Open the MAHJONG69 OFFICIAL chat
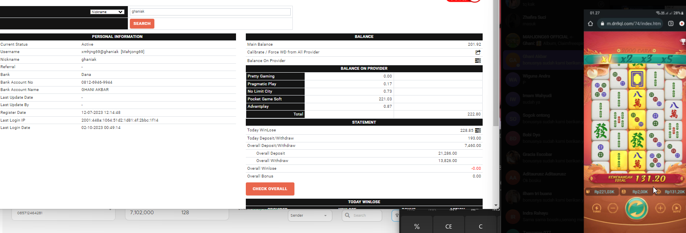The width and height of the screenshot is (686, 233). point(543,40)
